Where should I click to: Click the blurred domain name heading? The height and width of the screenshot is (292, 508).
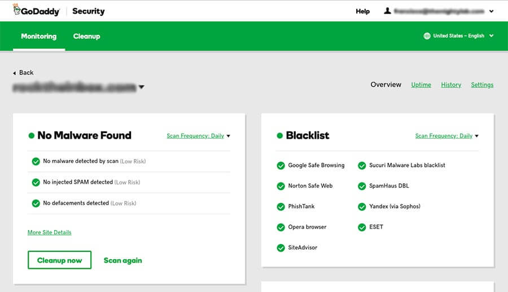click(x=74, y=87)
